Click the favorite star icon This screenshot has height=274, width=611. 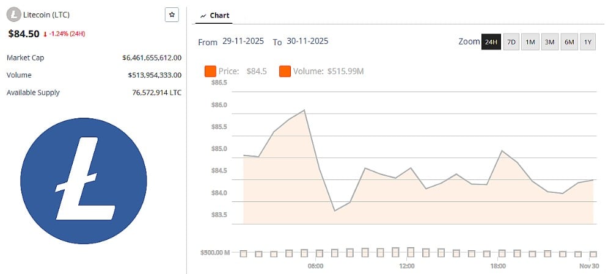[172, 15]
